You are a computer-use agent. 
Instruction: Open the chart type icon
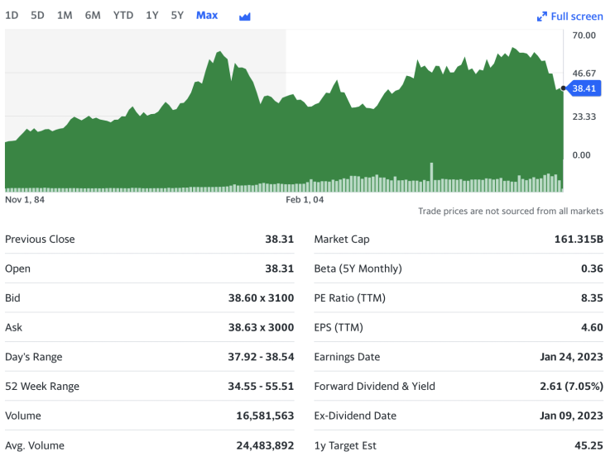[x=244, y=17]
